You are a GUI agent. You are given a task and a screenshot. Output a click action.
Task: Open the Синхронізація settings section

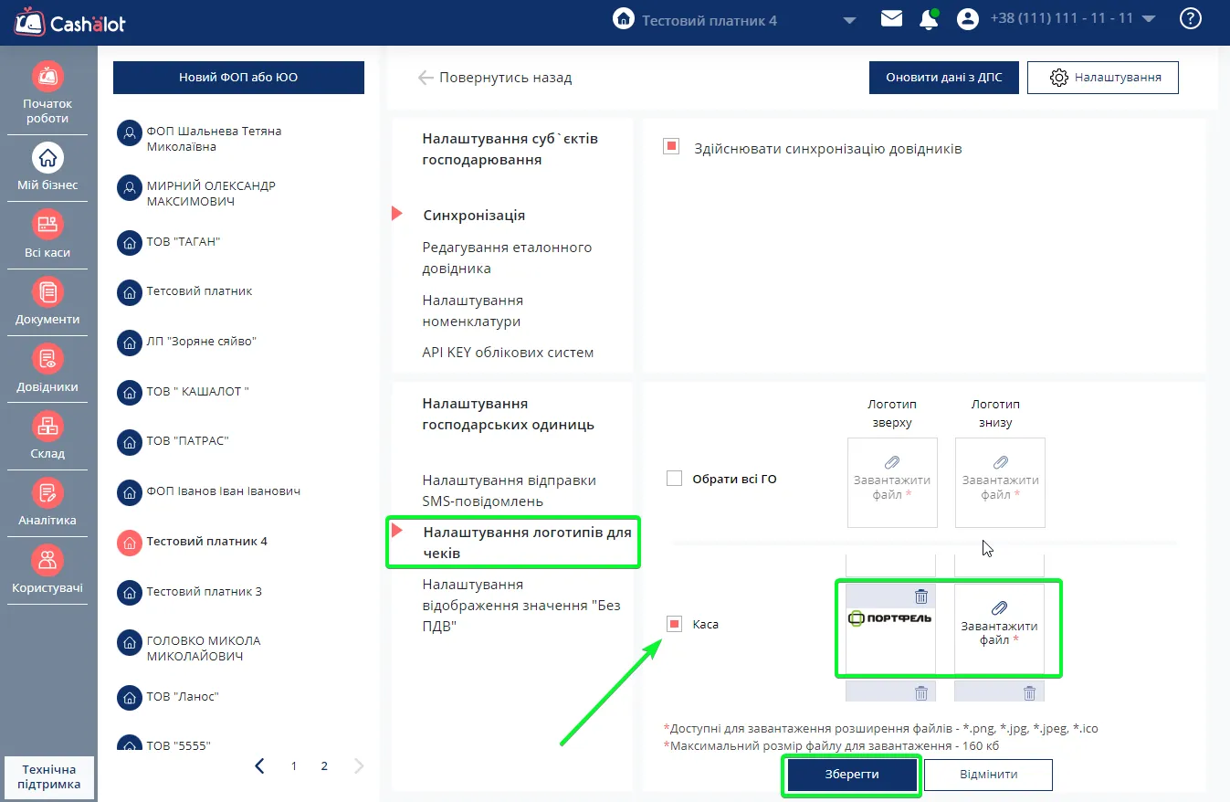[474, 216]
